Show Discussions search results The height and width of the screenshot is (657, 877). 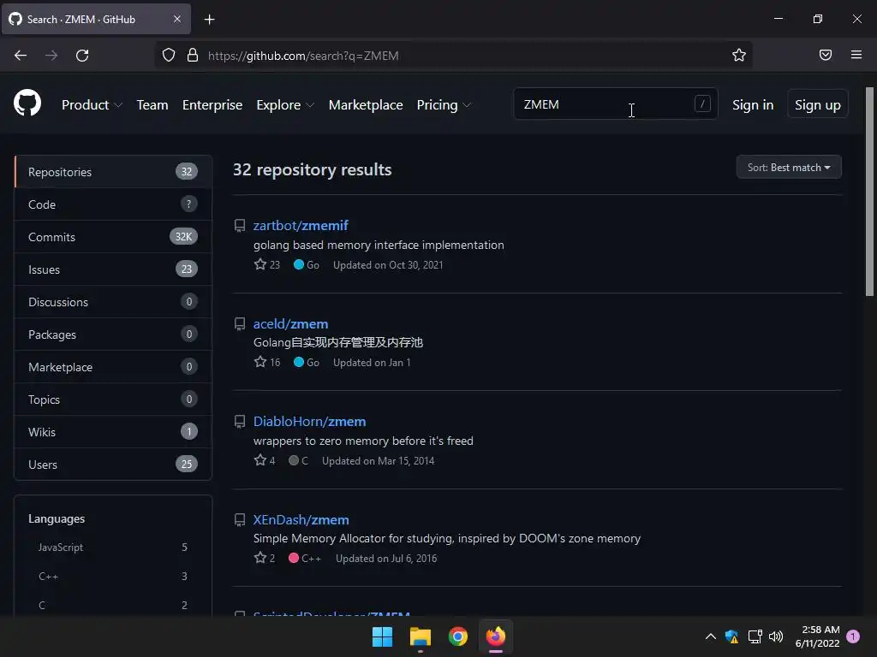tap(113, 302)
